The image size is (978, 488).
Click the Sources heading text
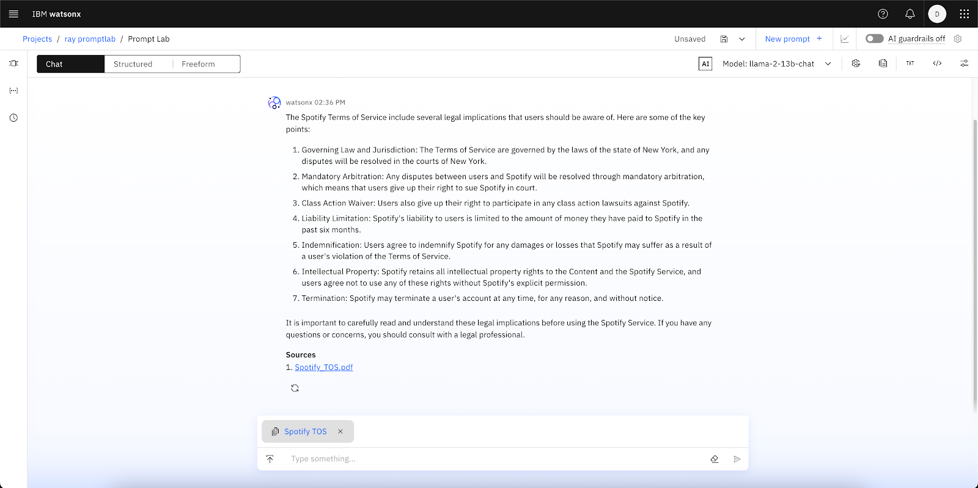coord(301,355)
